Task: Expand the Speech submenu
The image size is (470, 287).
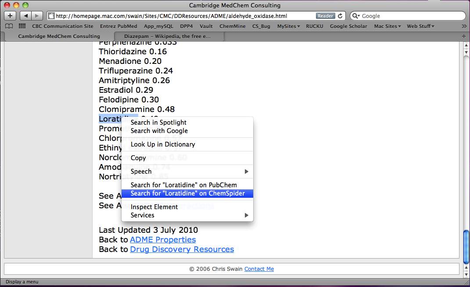Action: 187,171
